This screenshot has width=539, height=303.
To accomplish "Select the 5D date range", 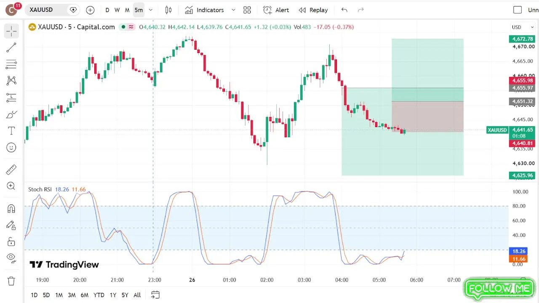I will tap(46, 295).
